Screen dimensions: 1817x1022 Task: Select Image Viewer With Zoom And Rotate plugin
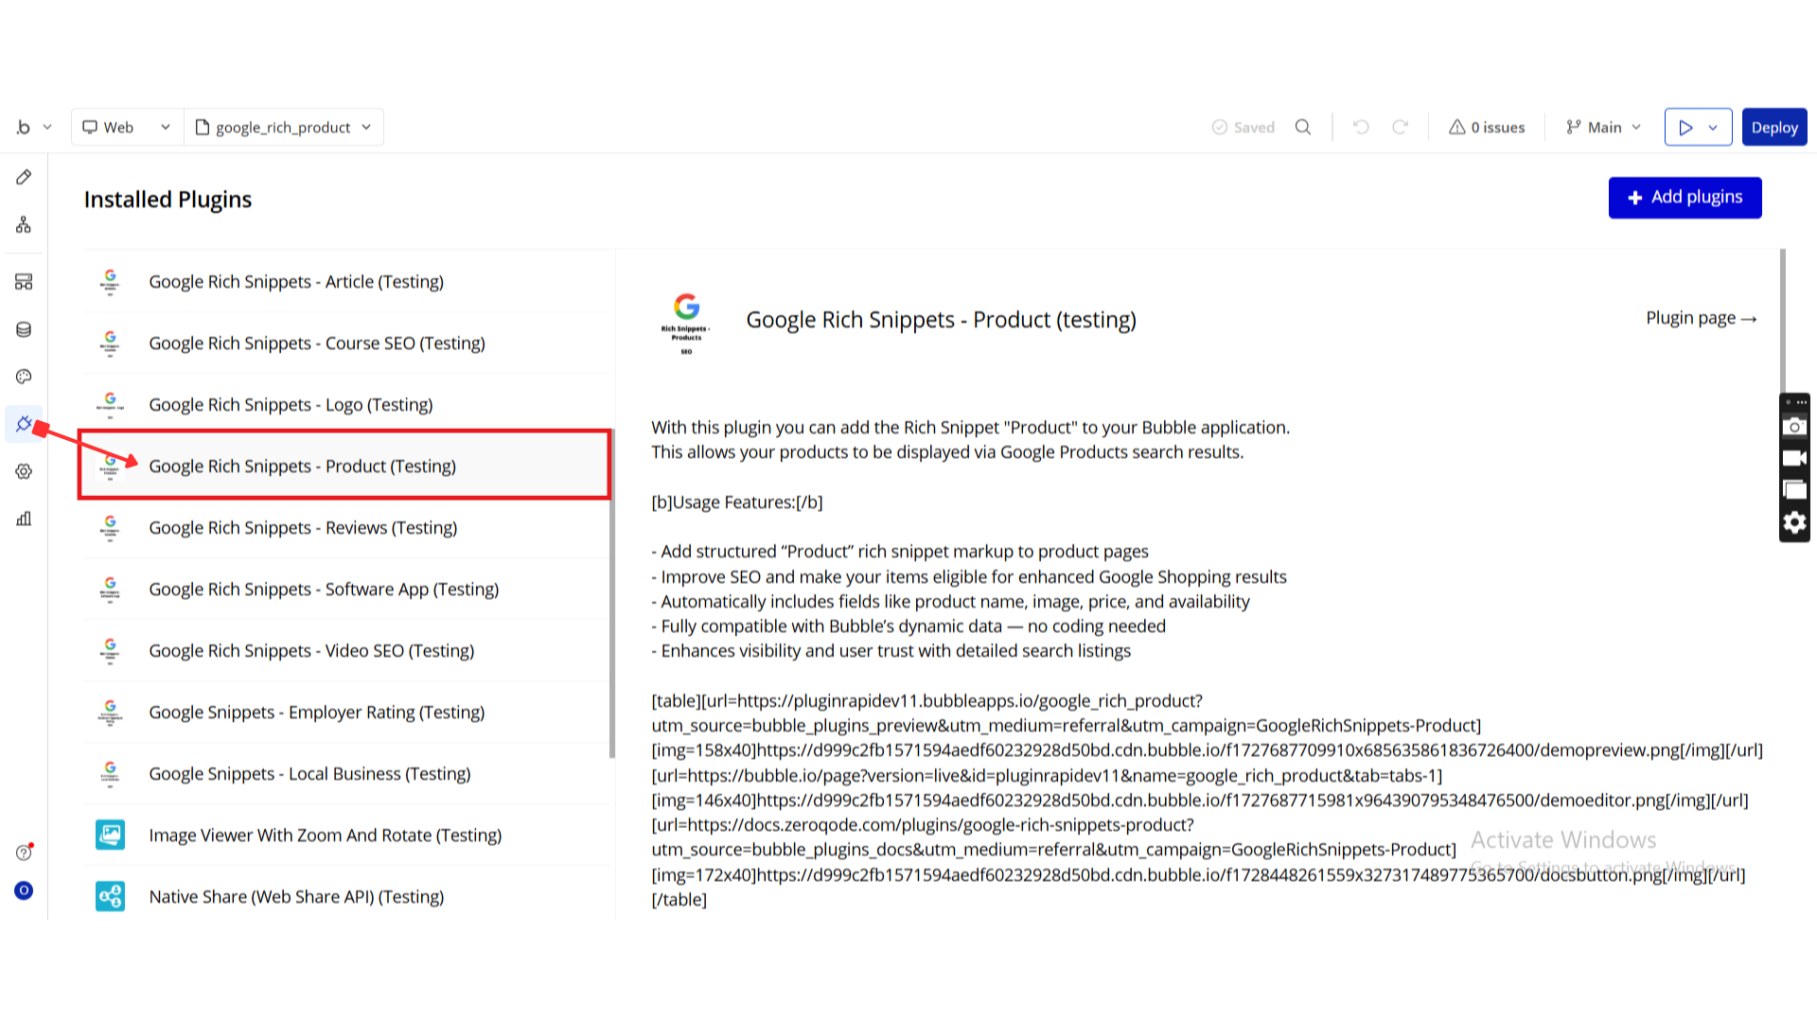coord(325,836)
